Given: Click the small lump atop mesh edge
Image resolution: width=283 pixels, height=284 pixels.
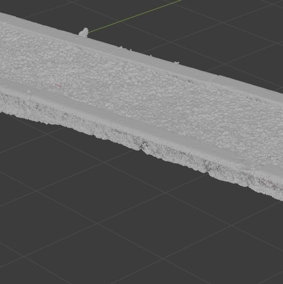Looking at the screenshot, I should (x=84, y=32).
